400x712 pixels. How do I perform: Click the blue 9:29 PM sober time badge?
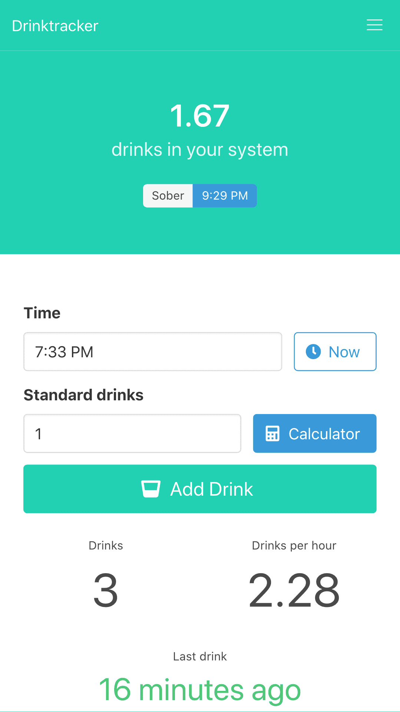pyautogui.click(x=224, y=196)
